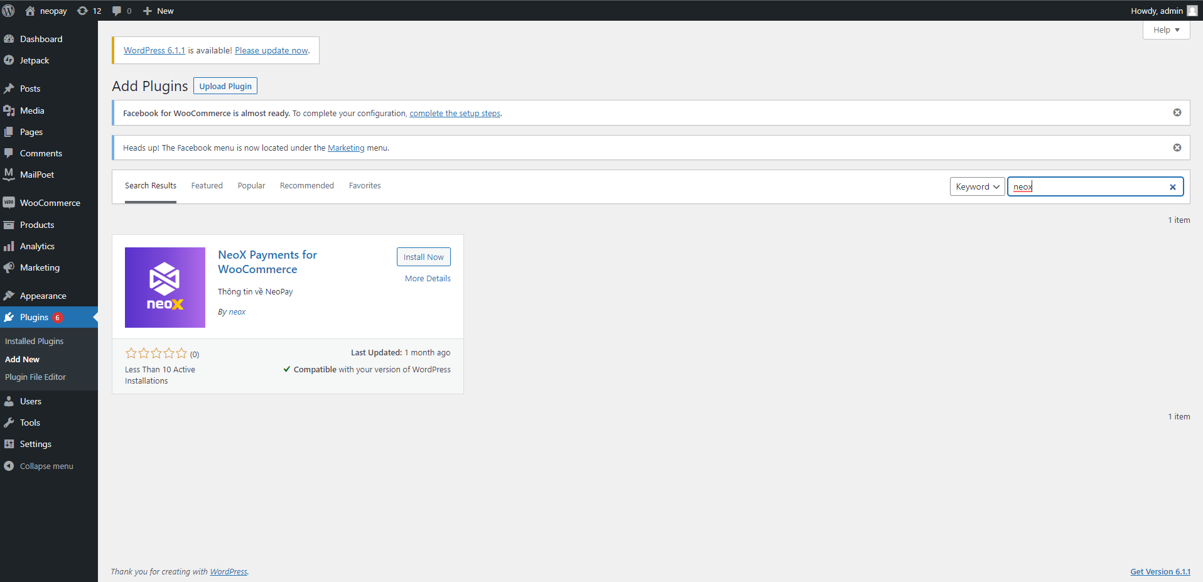Click the plus New icon in admin bar
This screenshot has height=582, width=1203.
pyautogui.click(x=148, y=11)
